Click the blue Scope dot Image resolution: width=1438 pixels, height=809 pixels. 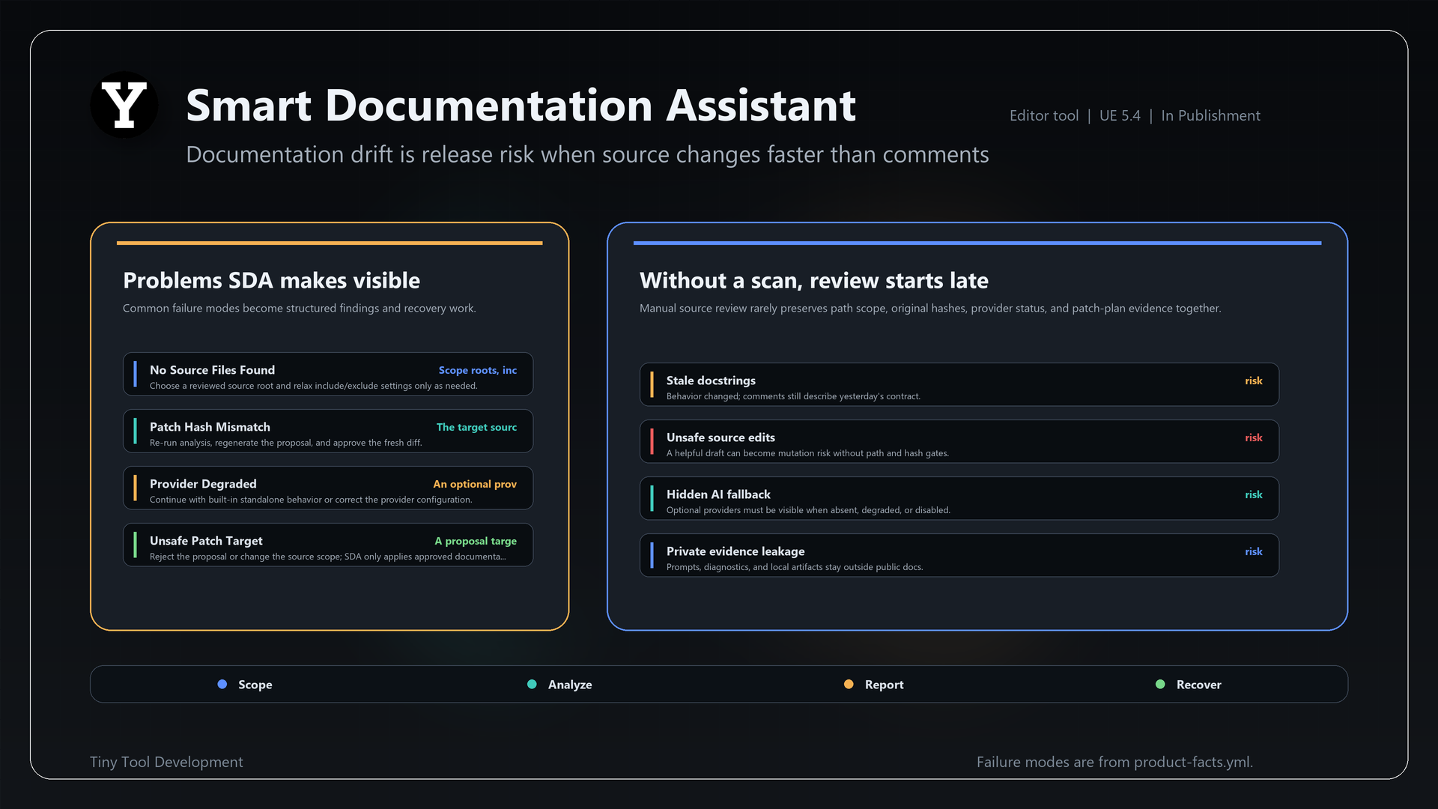tap(222, 684)
